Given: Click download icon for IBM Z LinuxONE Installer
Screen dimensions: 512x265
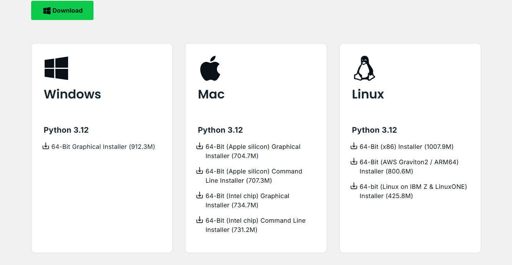Looking at the screenshot, I should pos(354,186).
